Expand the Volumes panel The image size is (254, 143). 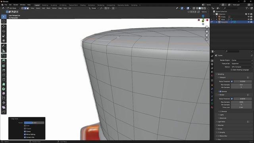click(221, 126)
